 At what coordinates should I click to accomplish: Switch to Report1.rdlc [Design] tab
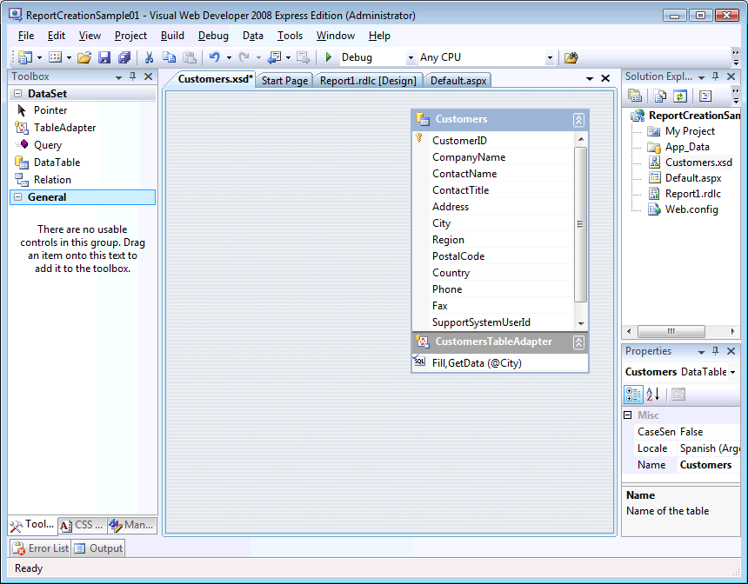coord(369,81)
